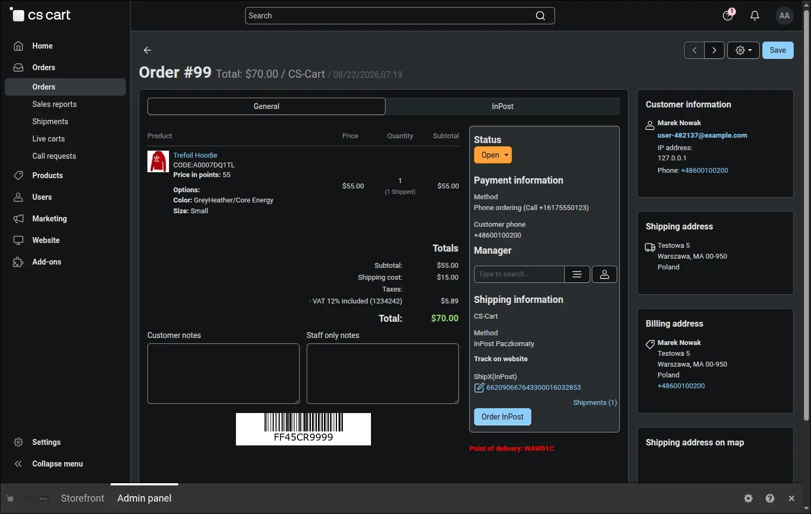Viewport: 811px width, 514px height.
Task: Open the AA user avatar menu
Action: point(785,16)
